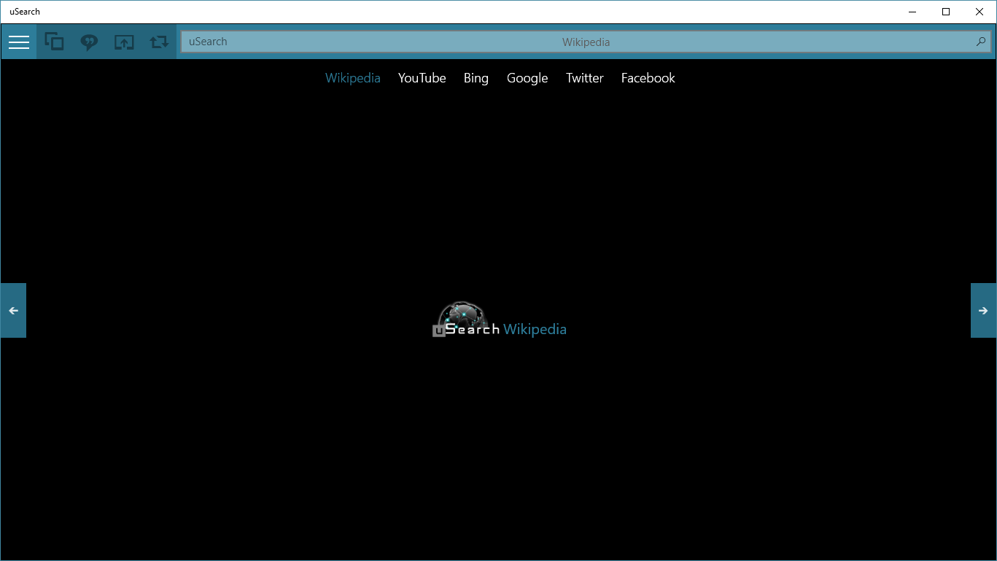
Task: Switch to the Twitter tab
Action: (x=585, y=78)
